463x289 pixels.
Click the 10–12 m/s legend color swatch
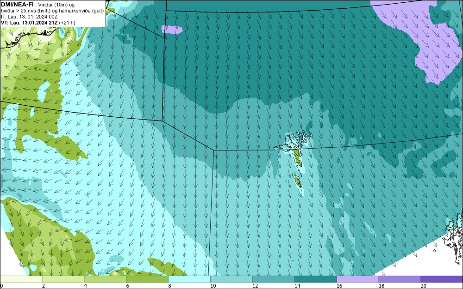(x=231, y=279)
